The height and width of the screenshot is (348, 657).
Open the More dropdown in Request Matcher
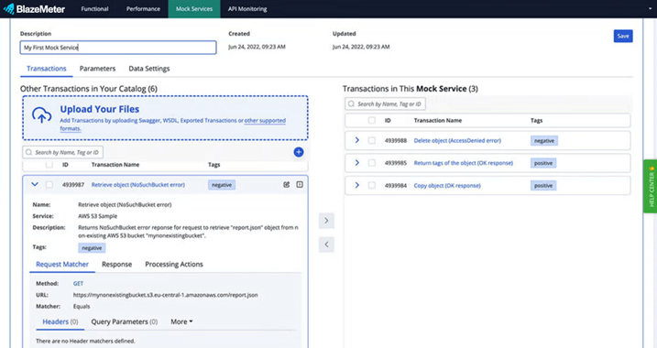[181, 321]
